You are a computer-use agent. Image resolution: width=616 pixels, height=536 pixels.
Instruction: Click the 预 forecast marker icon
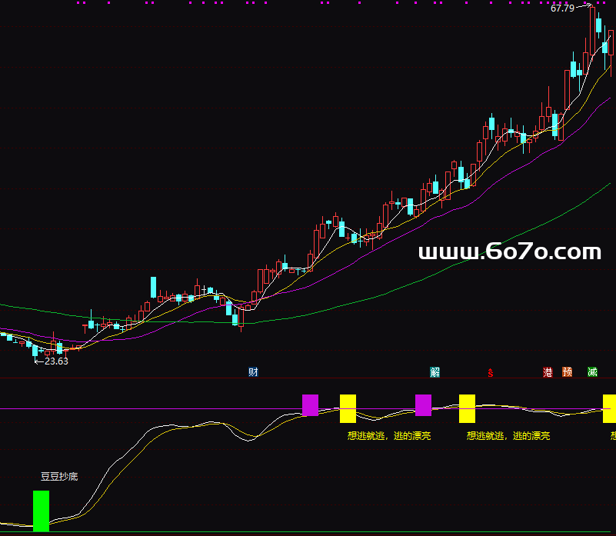pos(567,372)
